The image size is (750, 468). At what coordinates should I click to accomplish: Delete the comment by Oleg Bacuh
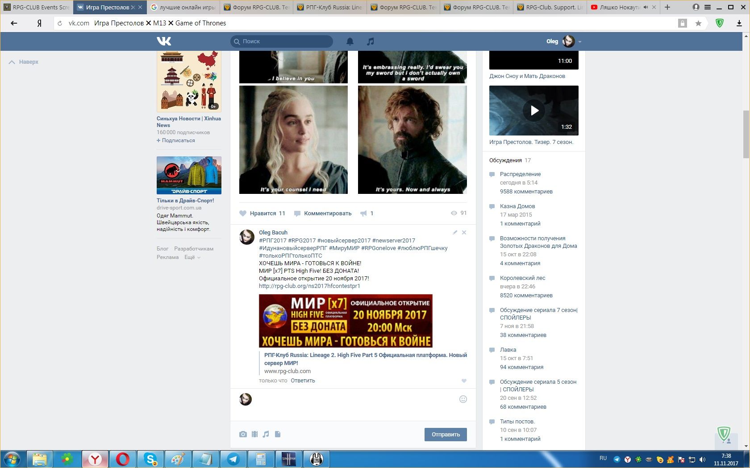coord(464,232)
